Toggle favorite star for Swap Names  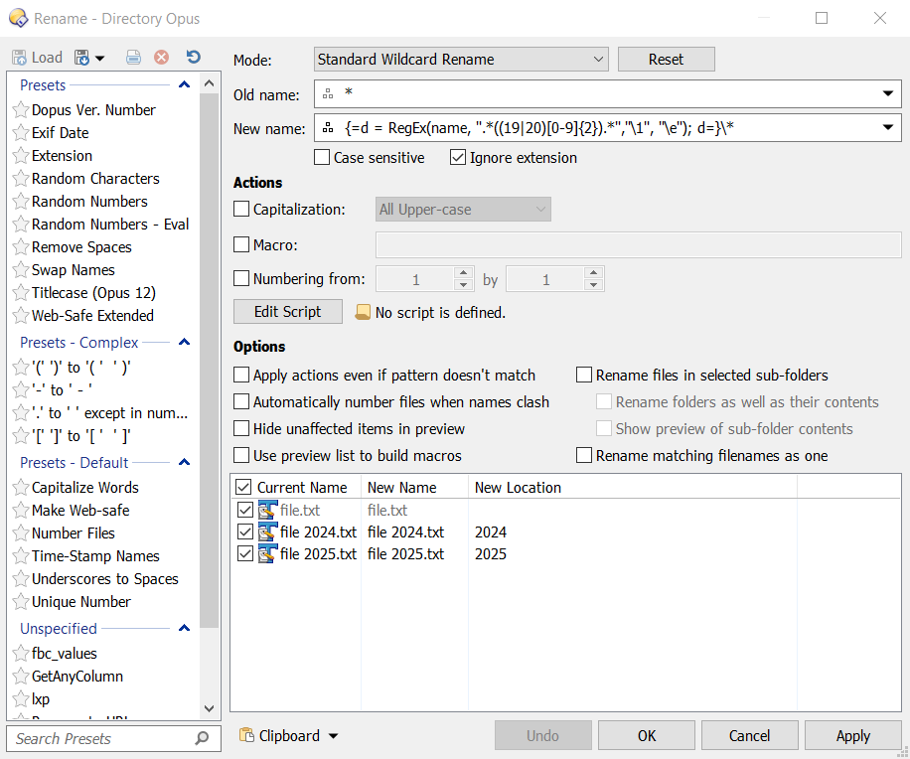pyautogui.click(x=21, y=270)
